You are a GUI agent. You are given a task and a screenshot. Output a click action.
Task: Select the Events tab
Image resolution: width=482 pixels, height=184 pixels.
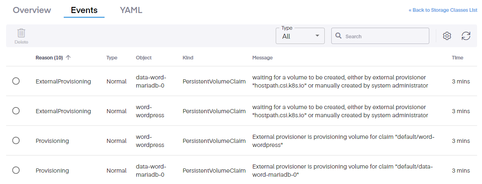[x=84, y=10]
